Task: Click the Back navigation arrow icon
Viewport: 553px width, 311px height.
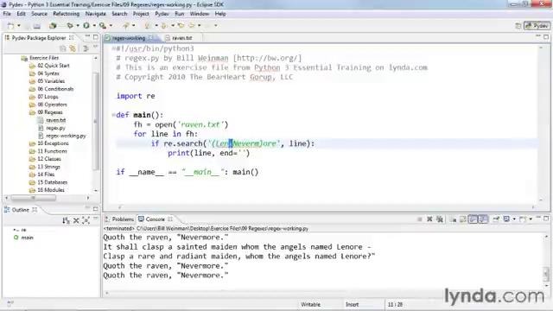Action: (x=192, y=25)
